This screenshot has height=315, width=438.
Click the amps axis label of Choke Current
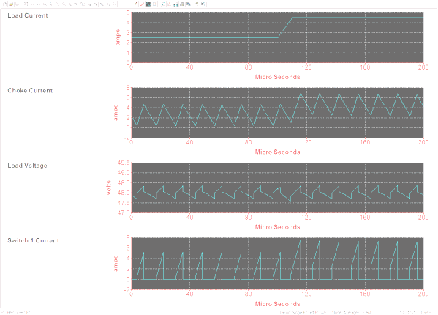[116, 113]
